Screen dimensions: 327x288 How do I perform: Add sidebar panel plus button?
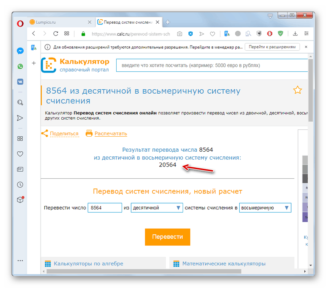(34, 63)
